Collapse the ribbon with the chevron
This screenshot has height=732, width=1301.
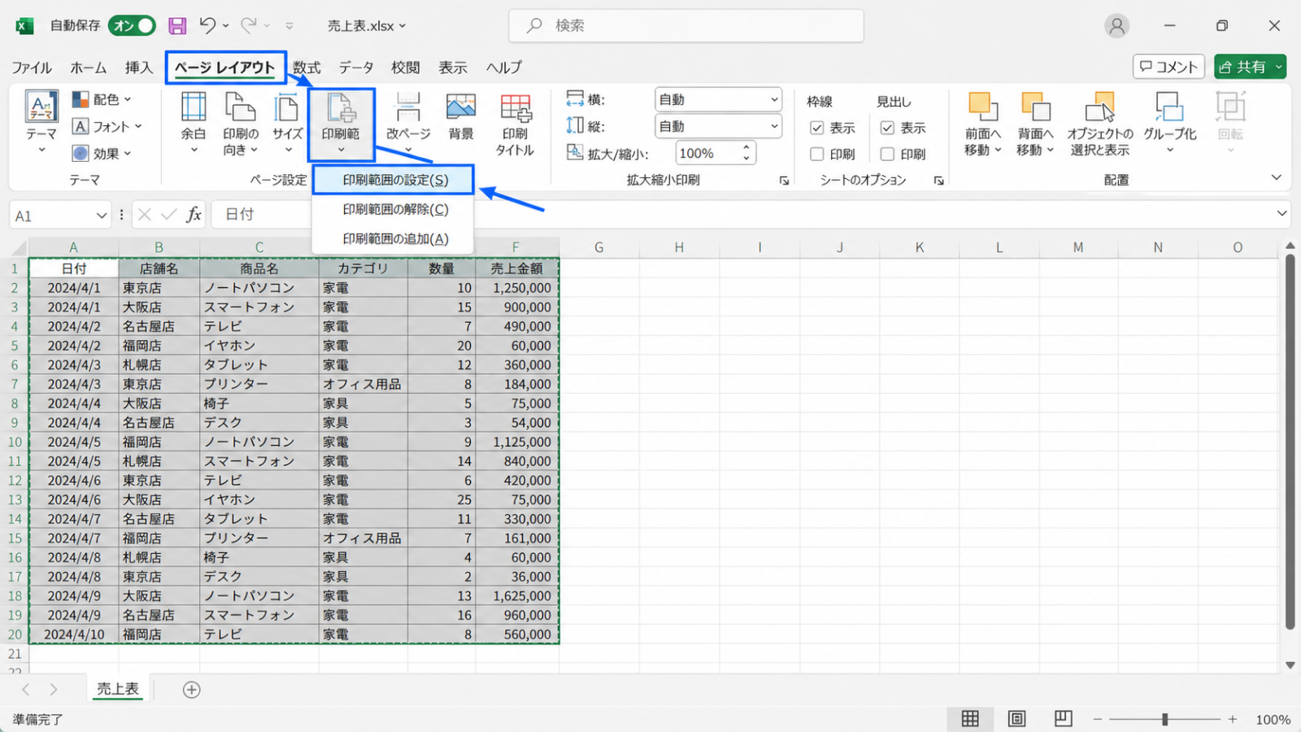tap(1276, 178)
